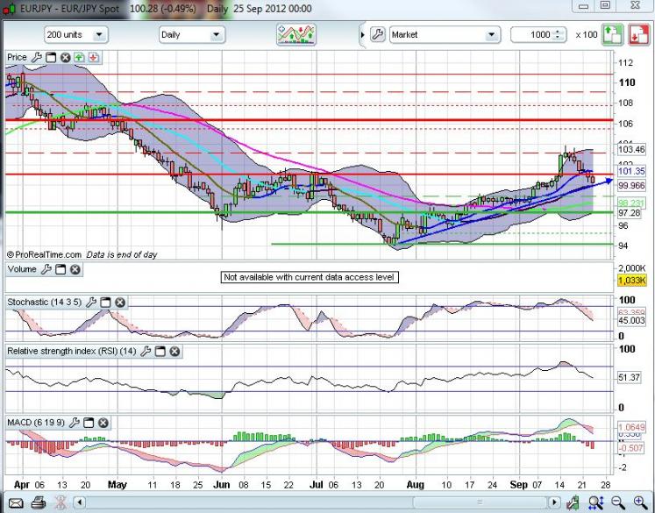Open the Daily timeframe dropdown
Viewport: 655px width, 513px height.
(191, 35)
